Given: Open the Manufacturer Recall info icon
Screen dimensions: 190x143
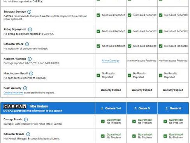Looking at the screenshot, I should pos(31,73).
